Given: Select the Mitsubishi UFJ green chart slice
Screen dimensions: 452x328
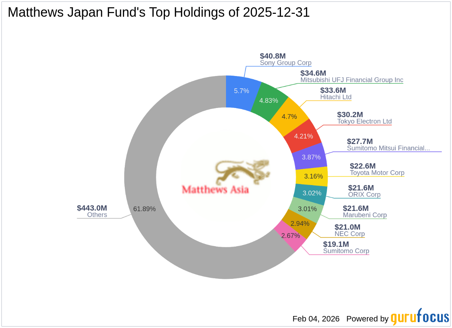Looking at the screenshot, I should click(x=268, y=100).
